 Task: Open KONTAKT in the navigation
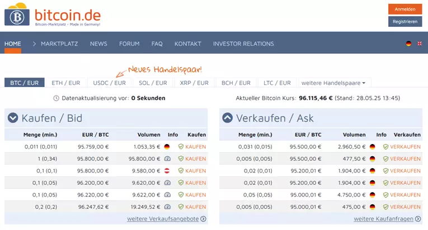[x=188, y=44]
